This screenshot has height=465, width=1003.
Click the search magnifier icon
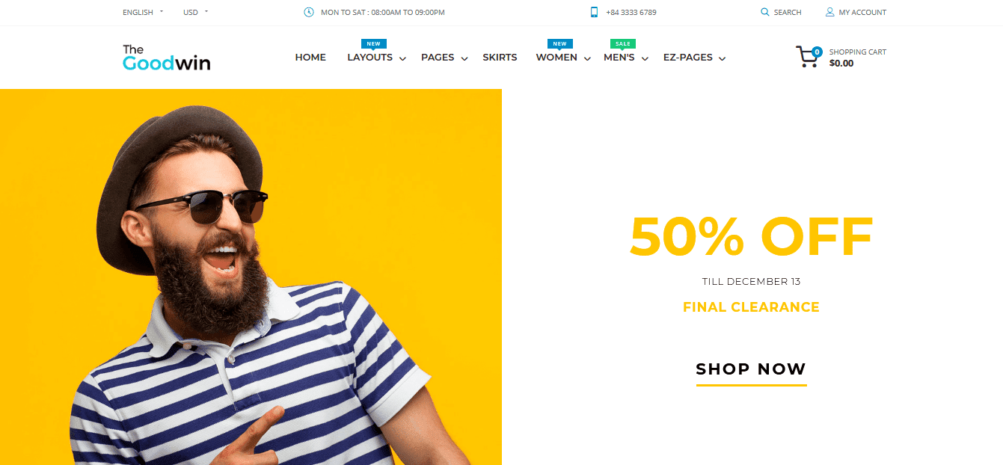[764, 12]
